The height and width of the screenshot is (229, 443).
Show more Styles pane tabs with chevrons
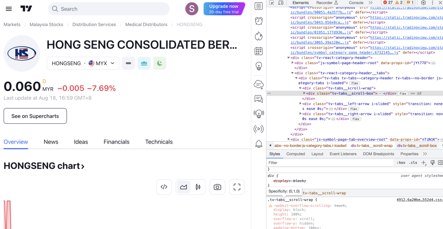click(x=425, y=154)
